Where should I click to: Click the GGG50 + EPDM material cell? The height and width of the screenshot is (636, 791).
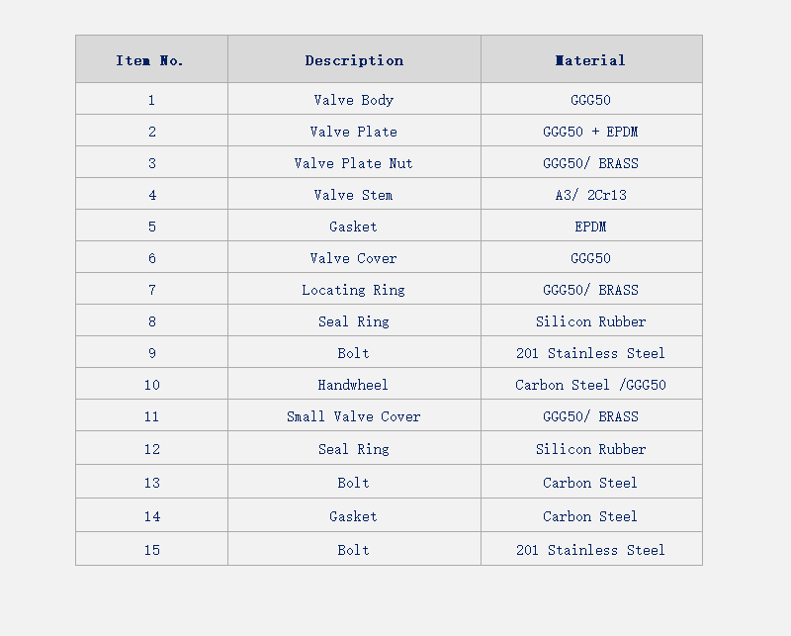(591, 131)
